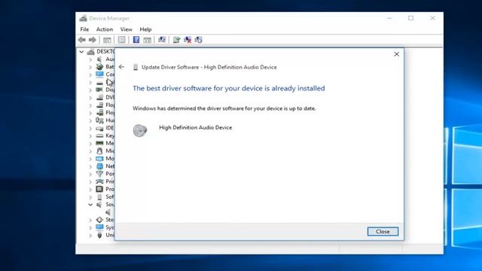This screenshot has height=271, width=482.
Task: Select the mouse icon on the Mic row
Action: tap(99, 151)
